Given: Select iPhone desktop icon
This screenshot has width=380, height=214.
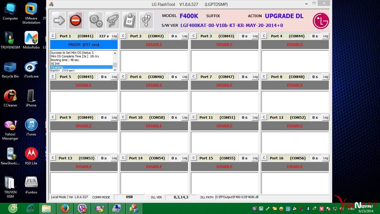Looking at the screenshot, I should click(31, 98).
